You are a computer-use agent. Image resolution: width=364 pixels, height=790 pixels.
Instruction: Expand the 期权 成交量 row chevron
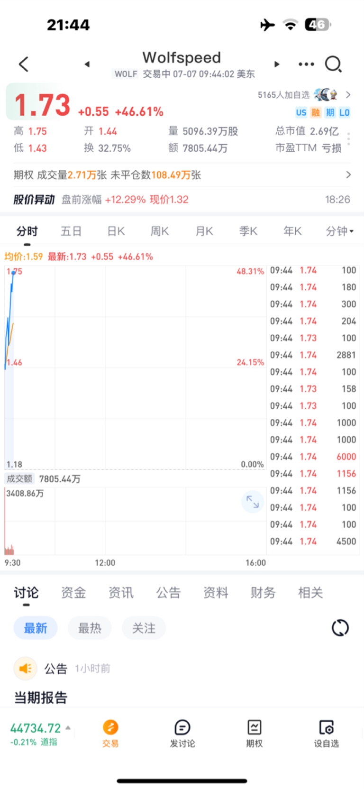[x=348, y=175]
